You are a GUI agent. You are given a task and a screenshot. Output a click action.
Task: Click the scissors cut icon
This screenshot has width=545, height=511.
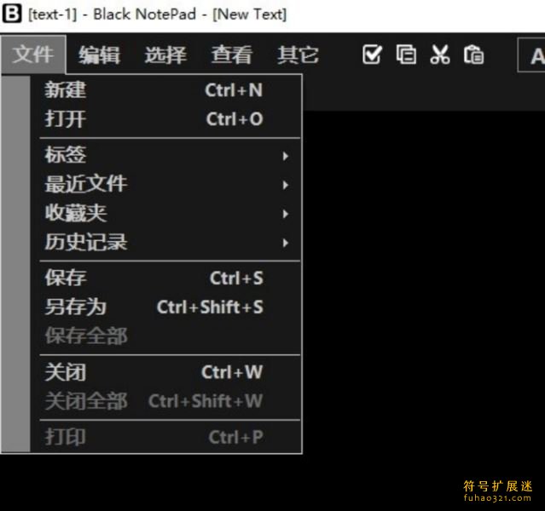pos(440,55)
